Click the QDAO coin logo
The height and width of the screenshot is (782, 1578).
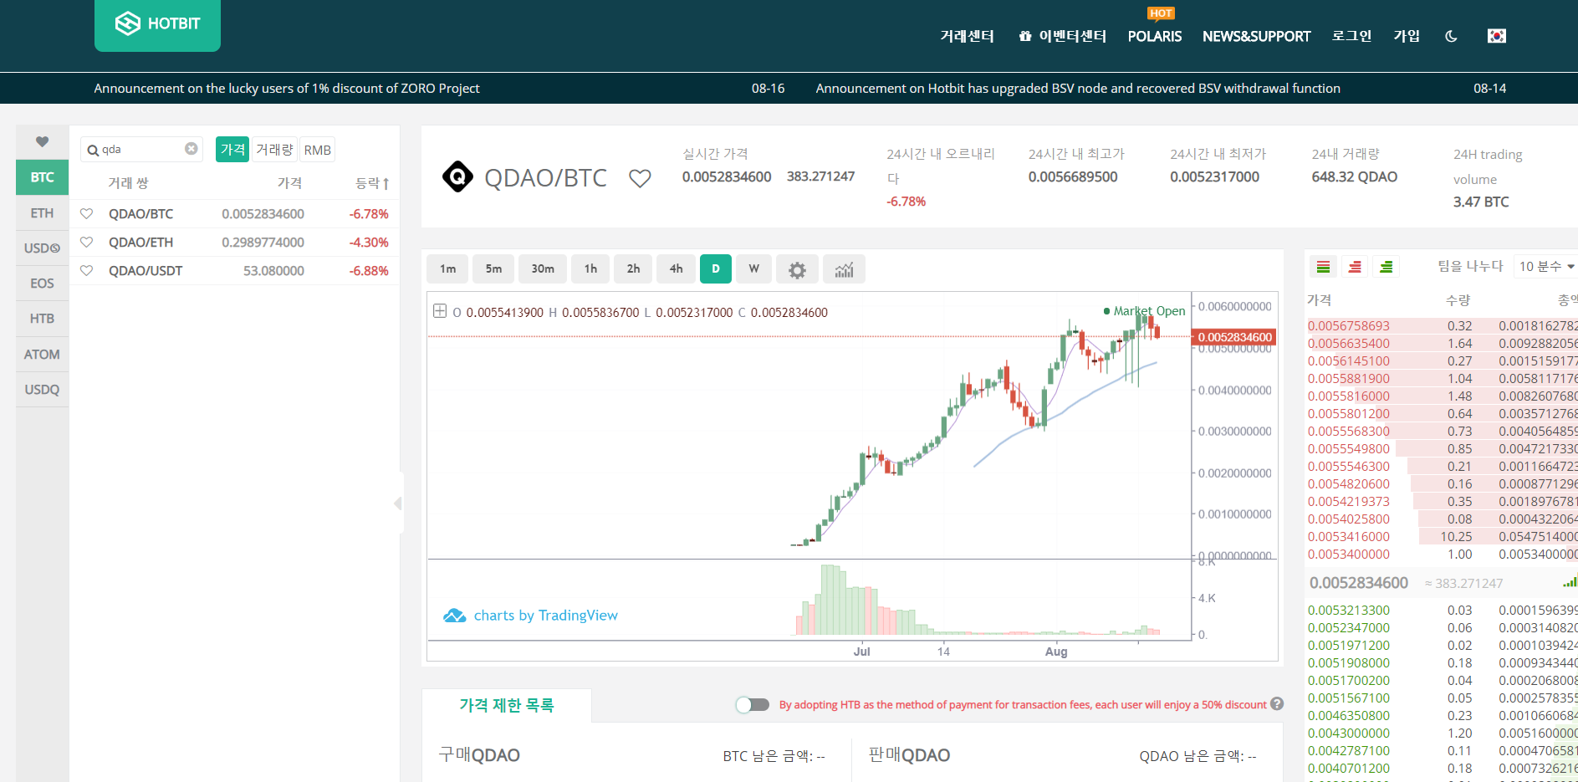click(457, 176)
